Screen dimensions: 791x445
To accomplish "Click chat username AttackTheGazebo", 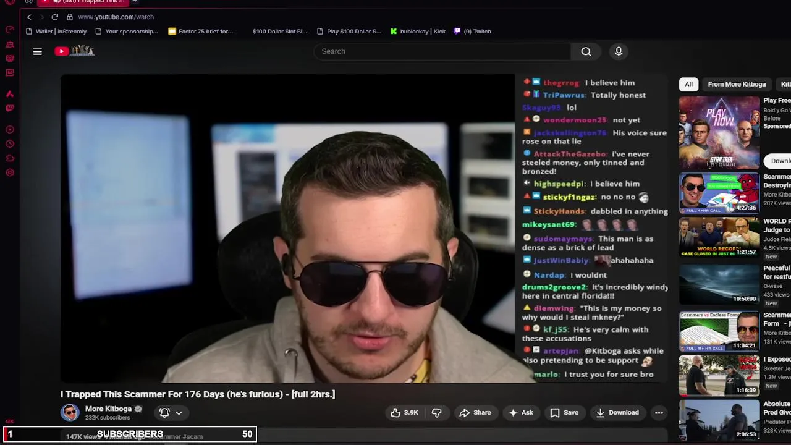I will pos(570,154).
